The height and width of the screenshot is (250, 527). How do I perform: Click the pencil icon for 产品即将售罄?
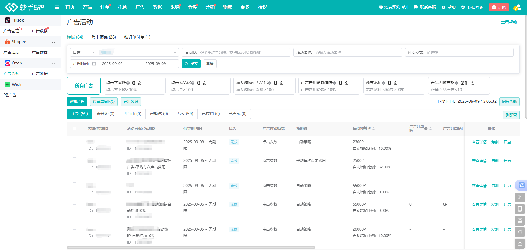coord(472,83)
